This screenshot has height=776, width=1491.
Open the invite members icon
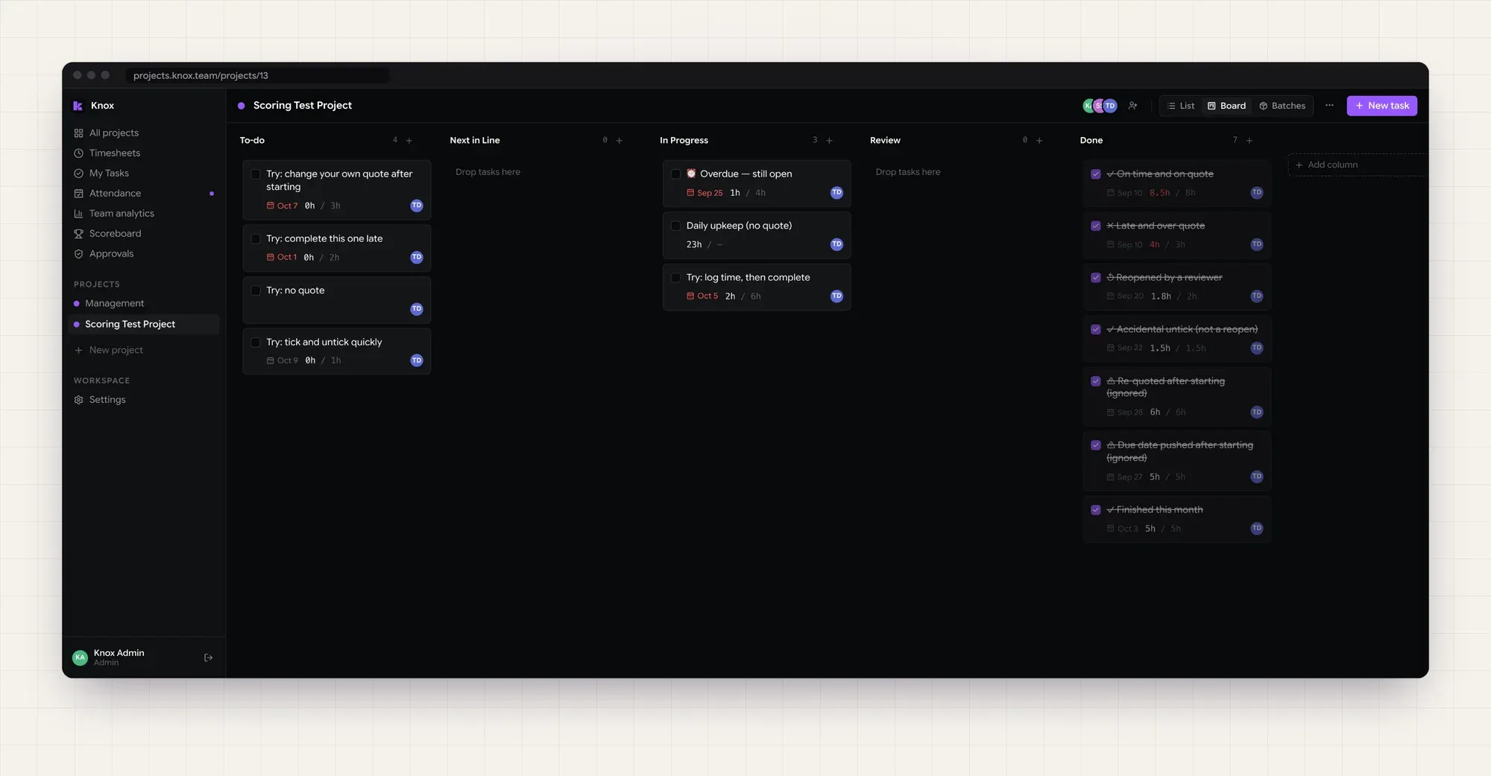click(x=1133, y=106)
